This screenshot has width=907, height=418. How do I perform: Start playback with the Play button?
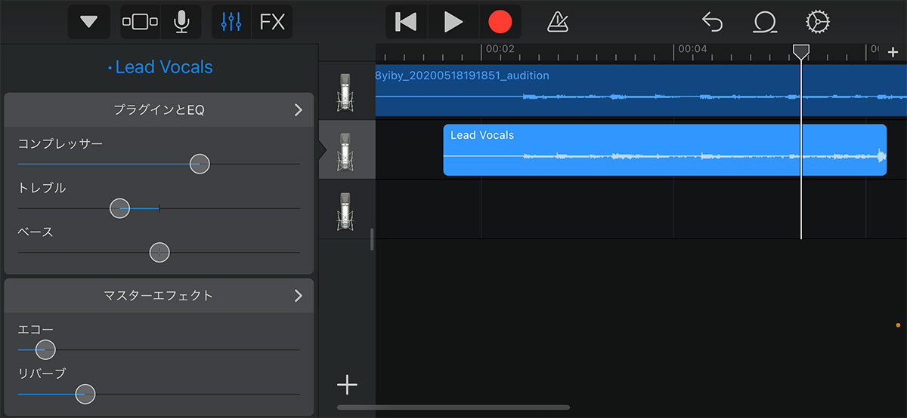tap(453, 22)
